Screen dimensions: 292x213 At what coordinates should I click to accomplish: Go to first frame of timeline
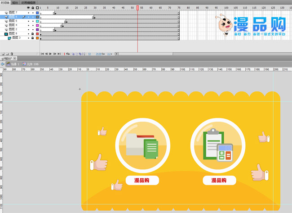(x=42, y=54)
